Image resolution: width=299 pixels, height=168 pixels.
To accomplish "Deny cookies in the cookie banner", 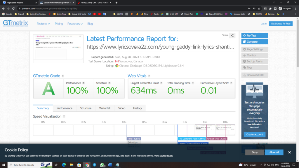I will [x=255, y=152].
